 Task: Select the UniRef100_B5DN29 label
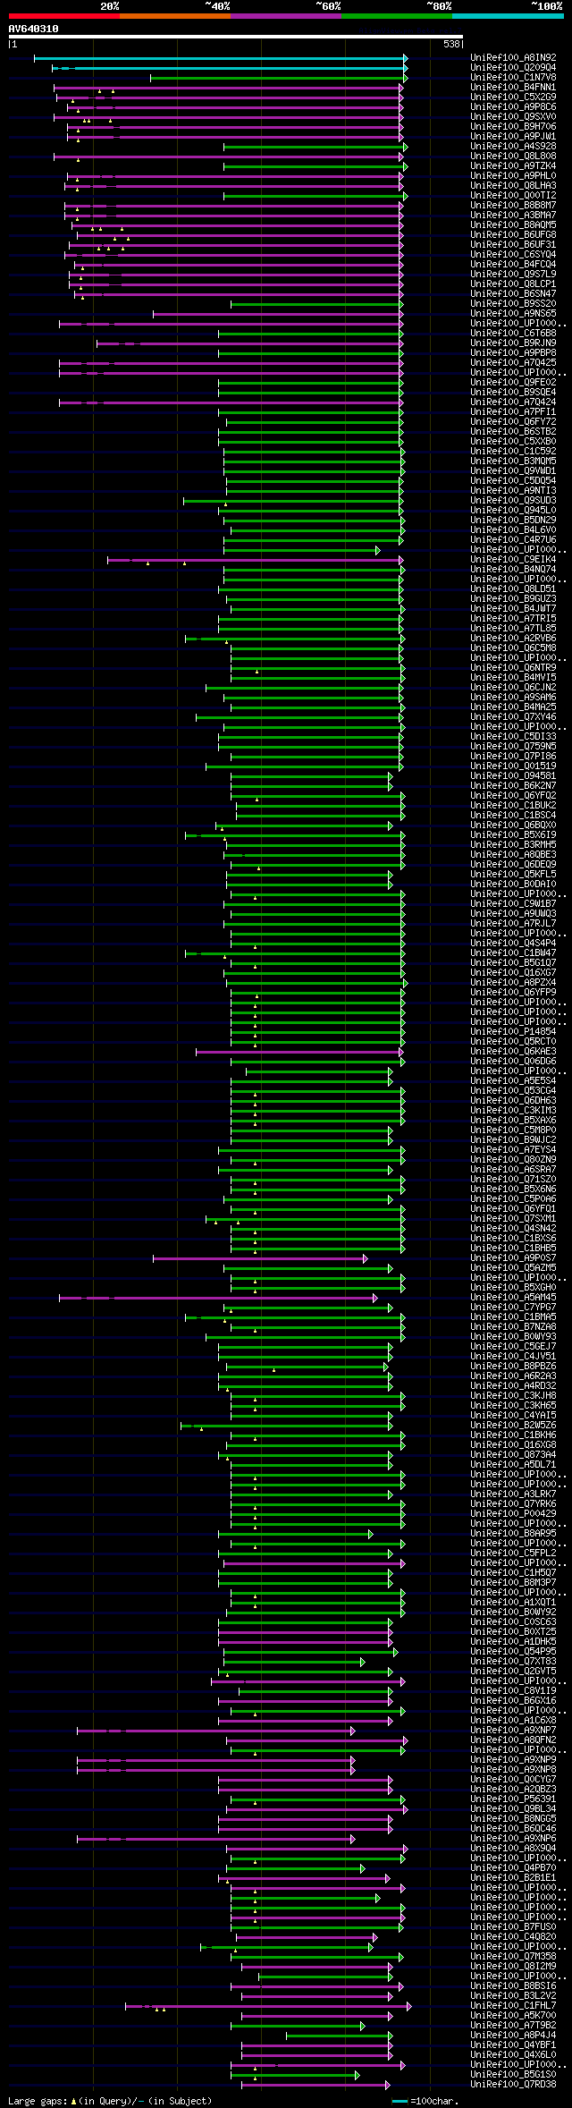click(x=513, y=521)
